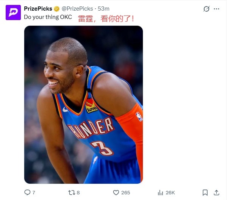Click the 26K views count

[x=170, y=192]
